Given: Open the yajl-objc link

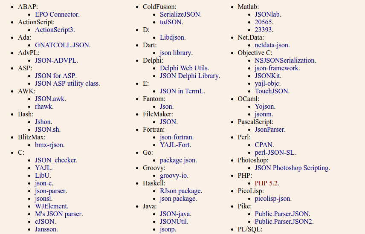Looking at the screenshot, I should 267,84.
